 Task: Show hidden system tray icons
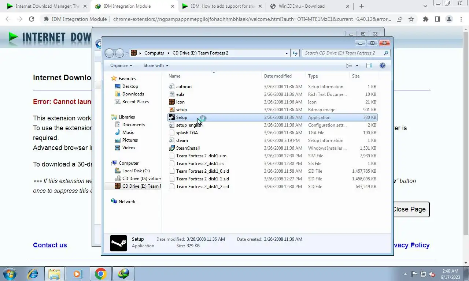(x=406, y=274)
